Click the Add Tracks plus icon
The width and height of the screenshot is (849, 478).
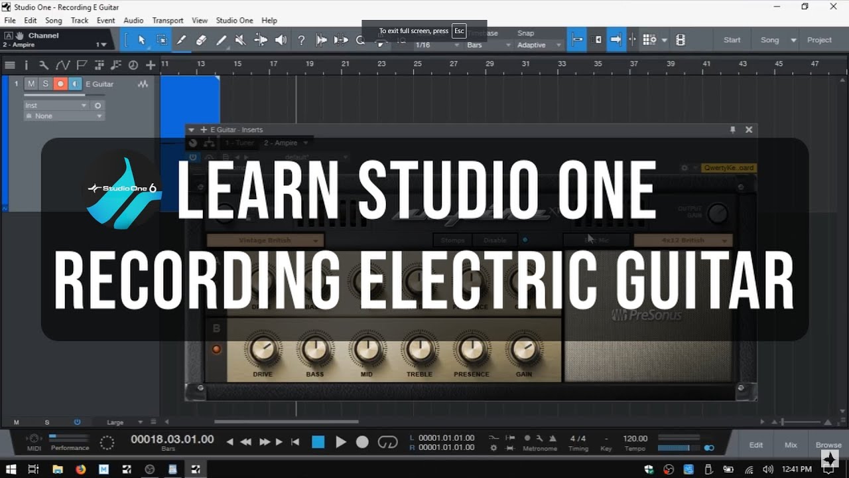(x=151, y=65)
